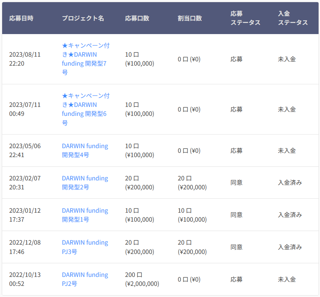Open DARWIN funding PJ3号 link
Screen dimensions: 320x297
pyautogui.click(x=85, y=247)
